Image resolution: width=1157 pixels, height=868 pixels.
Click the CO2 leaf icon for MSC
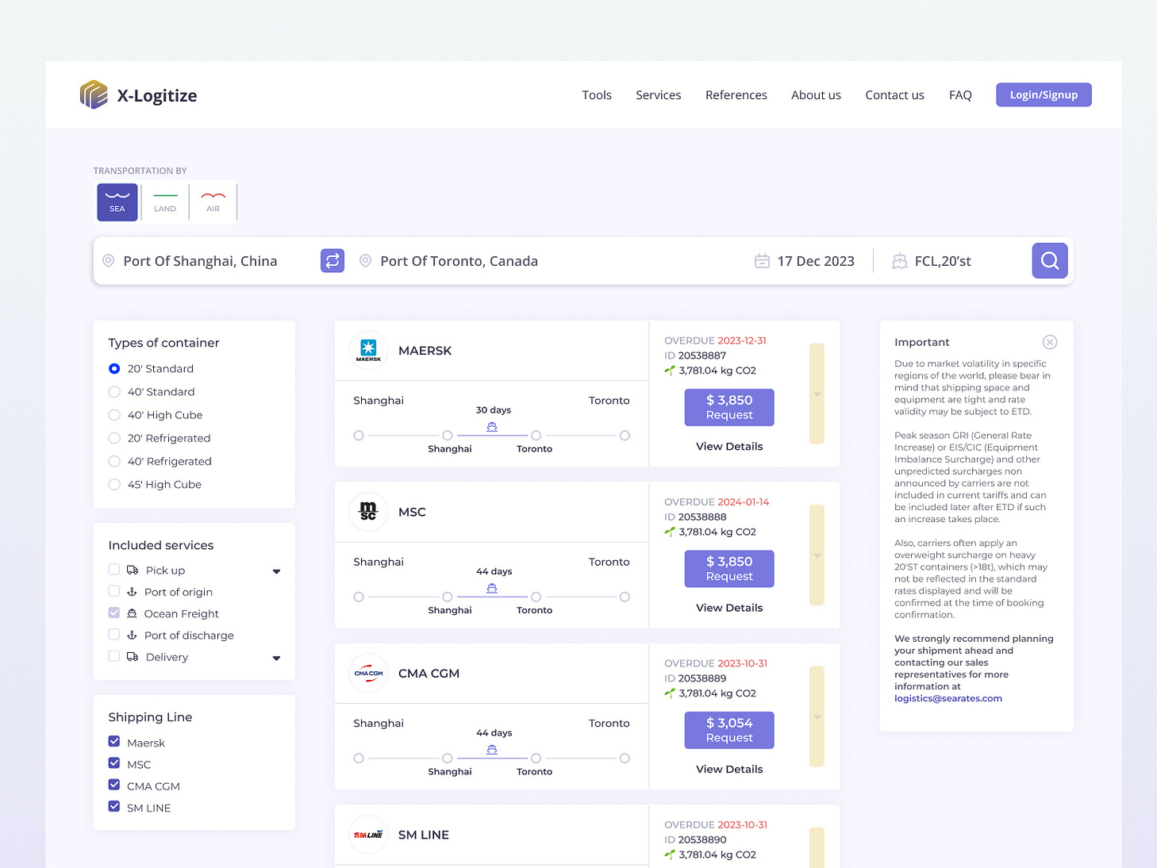pos(670,532)
